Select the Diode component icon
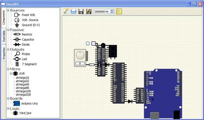 (17, 45)
